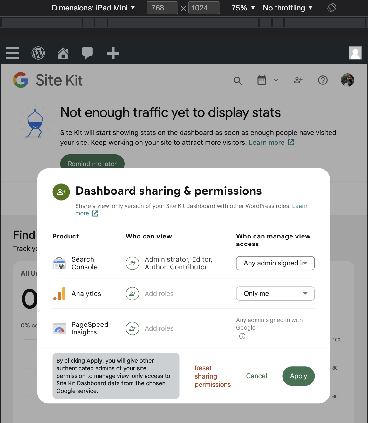The height and width of the screenshot is (423, 368).
Task: Open the WordPress user avatar menu
Action: coord(355,53)
